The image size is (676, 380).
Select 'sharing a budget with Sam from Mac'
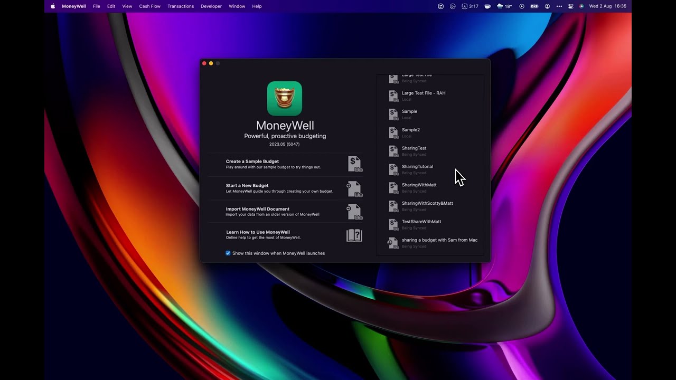coord(439,240)
